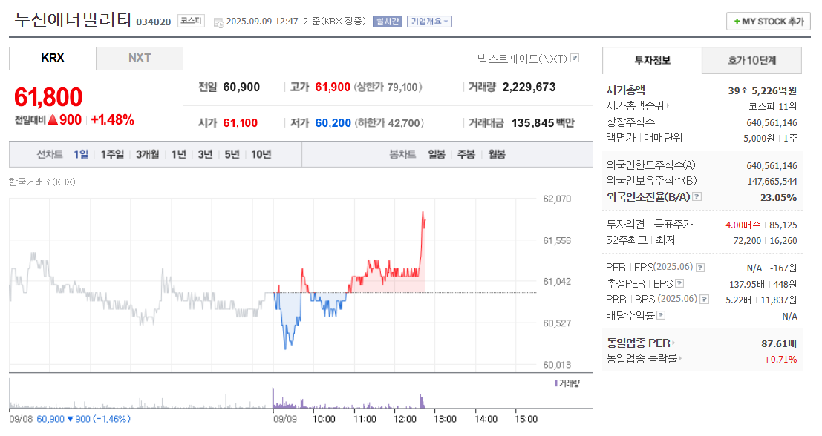Select the 1년 line chart range
The width and height of the screenshot is (822, 436).
click(179, 154)
